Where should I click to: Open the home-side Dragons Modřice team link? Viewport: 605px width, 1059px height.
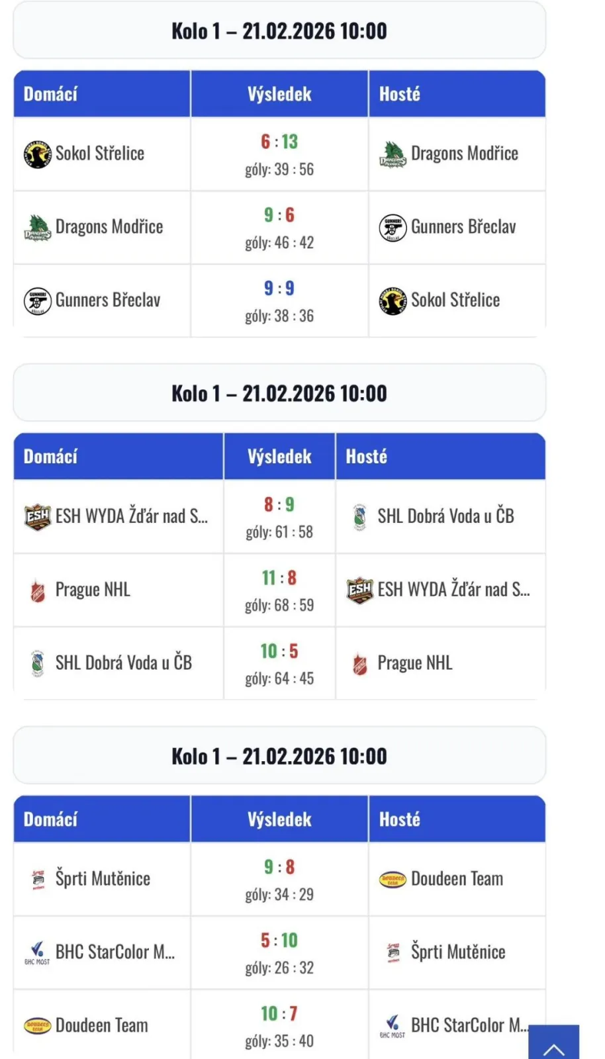(x=109, y=227)
